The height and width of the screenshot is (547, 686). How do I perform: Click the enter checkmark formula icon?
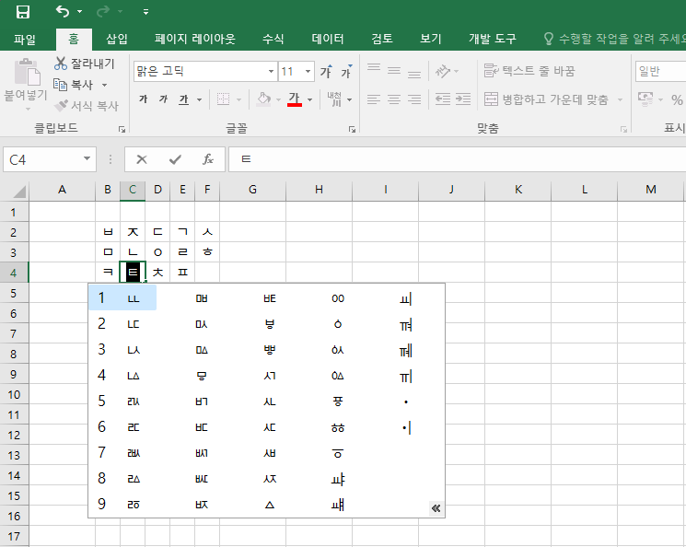tap(175, 159)
